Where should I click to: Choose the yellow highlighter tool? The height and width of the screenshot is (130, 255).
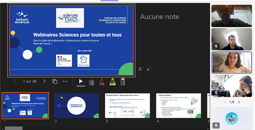(113, 82)
